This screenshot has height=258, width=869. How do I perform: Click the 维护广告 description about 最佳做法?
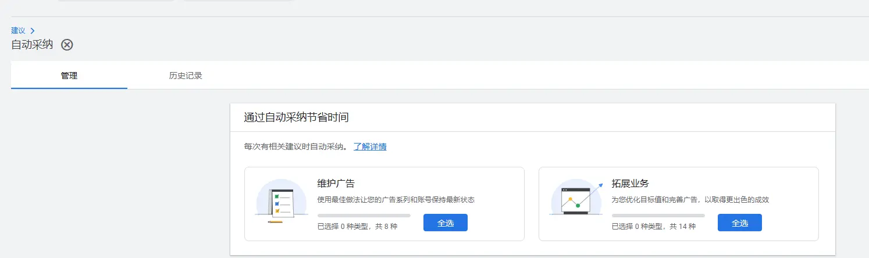(x=396, y=200)
